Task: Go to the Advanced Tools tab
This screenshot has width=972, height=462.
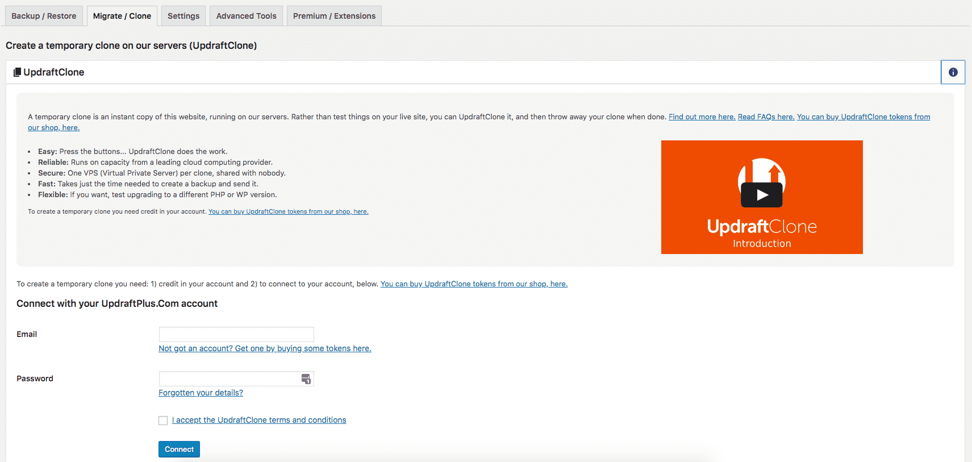Action: coord(246,16)
